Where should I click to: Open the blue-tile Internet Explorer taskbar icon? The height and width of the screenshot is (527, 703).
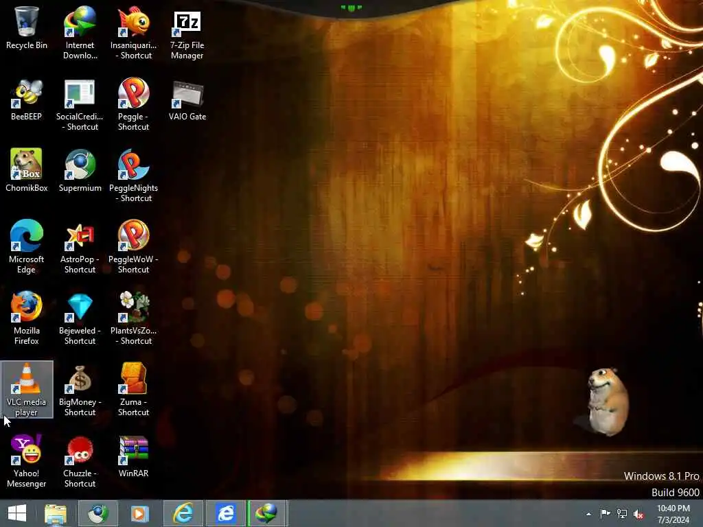(x=225, y=513)
